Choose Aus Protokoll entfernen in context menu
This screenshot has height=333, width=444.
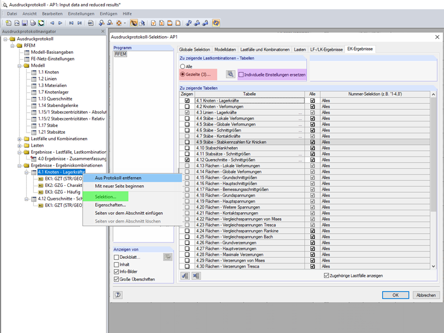click(x=132, y=178)
